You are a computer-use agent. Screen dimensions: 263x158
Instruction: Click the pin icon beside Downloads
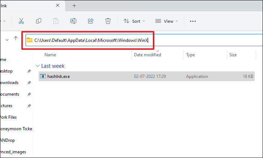coord(29,83)
